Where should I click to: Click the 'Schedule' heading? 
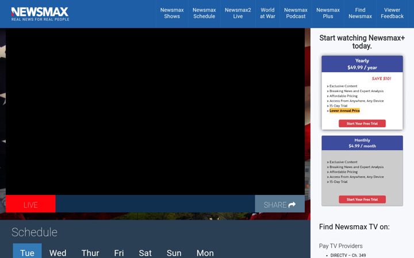point(34,232)
